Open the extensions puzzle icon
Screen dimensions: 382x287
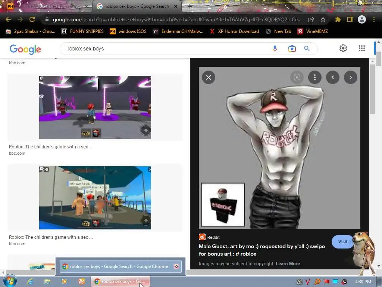338,19
